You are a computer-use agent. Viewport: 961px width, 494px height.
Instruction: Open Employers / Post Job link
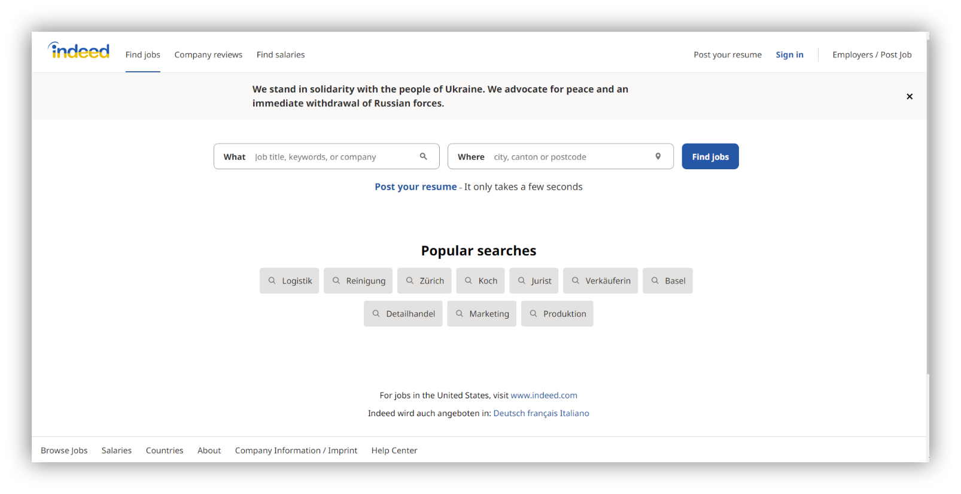coord(872,54)
